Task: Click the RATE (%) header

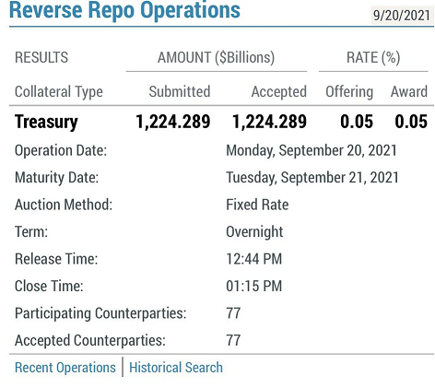Action: (x=373, y=57)
